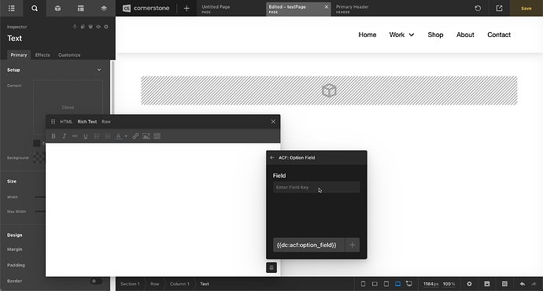Click Close in the Content box
Screen dimensions: 543x291
68,107
